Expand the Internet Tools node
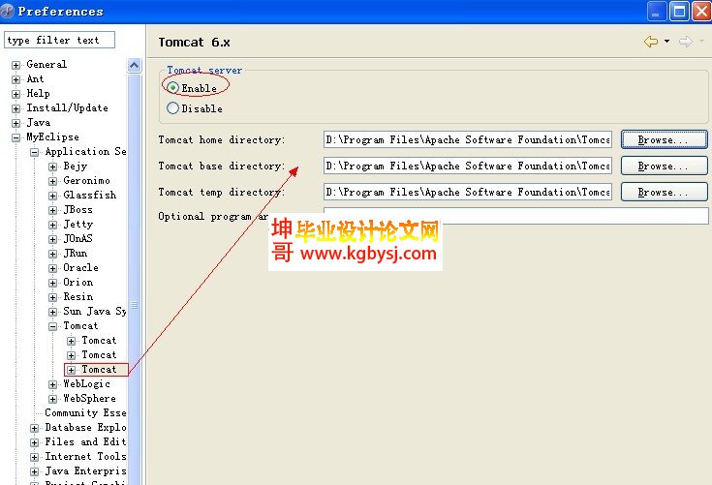The height and width of the screenshot is (485, 712). 35,457
